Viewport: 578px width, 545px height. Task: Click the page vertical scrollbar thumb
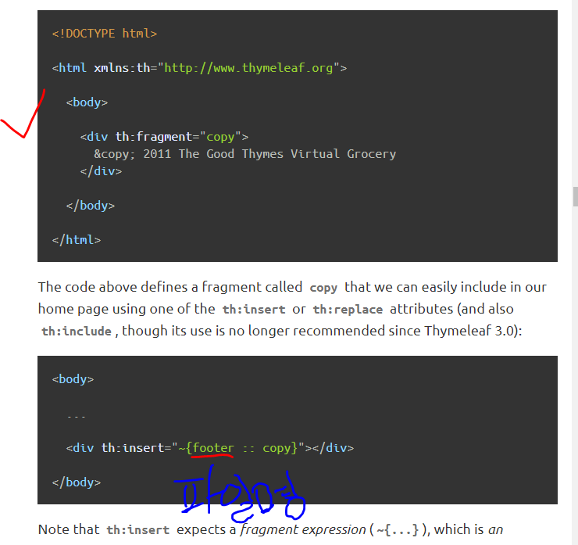pyautogui.click(x=576, y=197)
